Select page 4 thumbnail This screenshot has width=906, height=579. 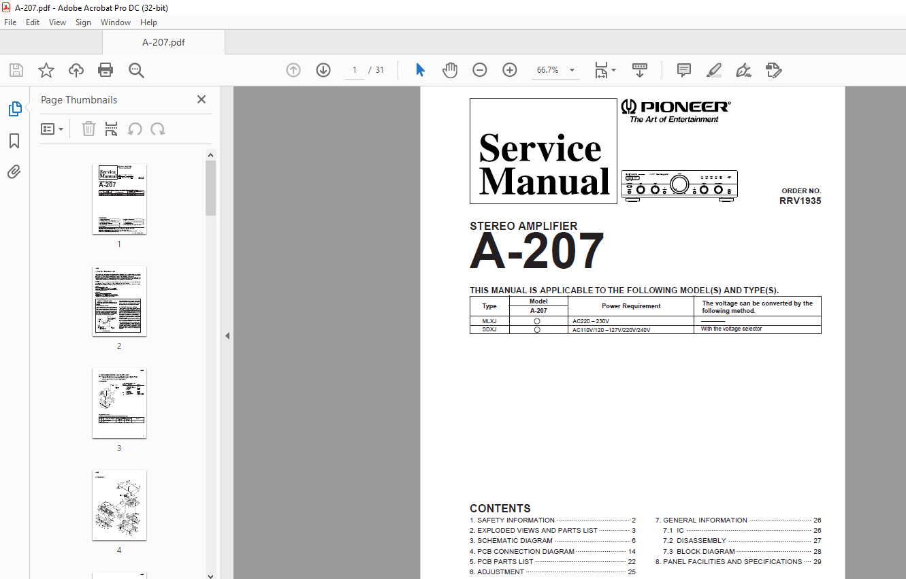tap(119, 506)
